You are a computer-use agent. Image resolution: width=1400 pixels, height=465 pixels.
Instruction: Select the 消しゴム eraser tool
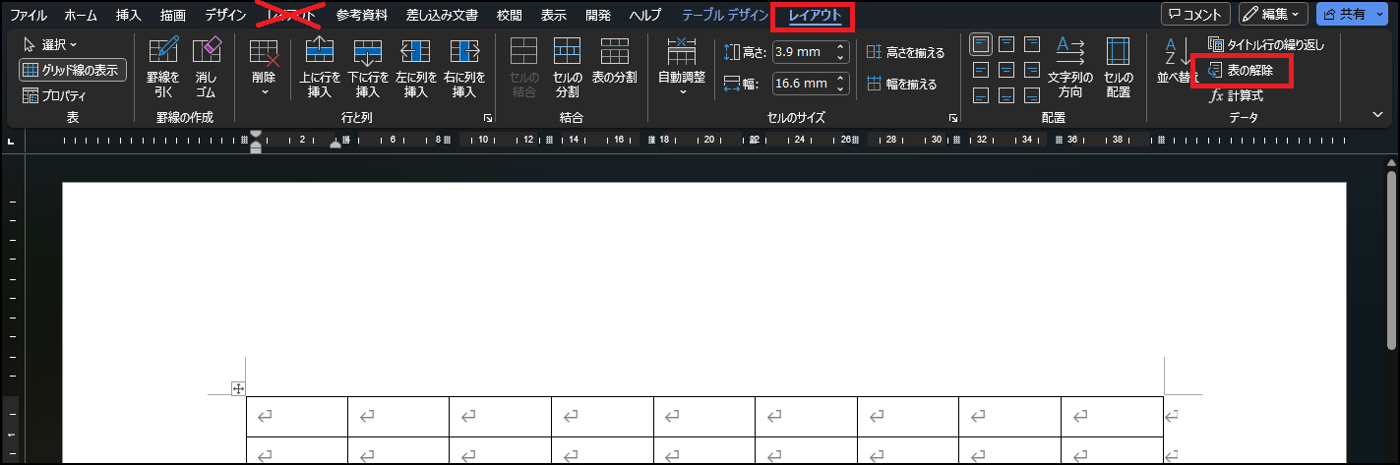207,69
